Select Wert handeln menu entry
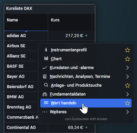 [86, 103]
